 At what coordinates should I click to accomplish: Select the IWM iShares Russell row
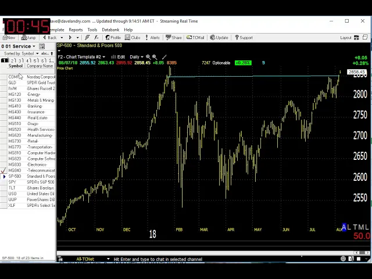click(28, 88)
